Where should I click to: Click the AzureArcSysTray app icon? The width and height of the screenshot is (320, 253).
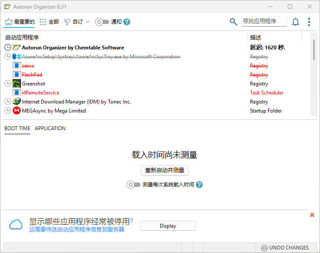coord(16,56)
